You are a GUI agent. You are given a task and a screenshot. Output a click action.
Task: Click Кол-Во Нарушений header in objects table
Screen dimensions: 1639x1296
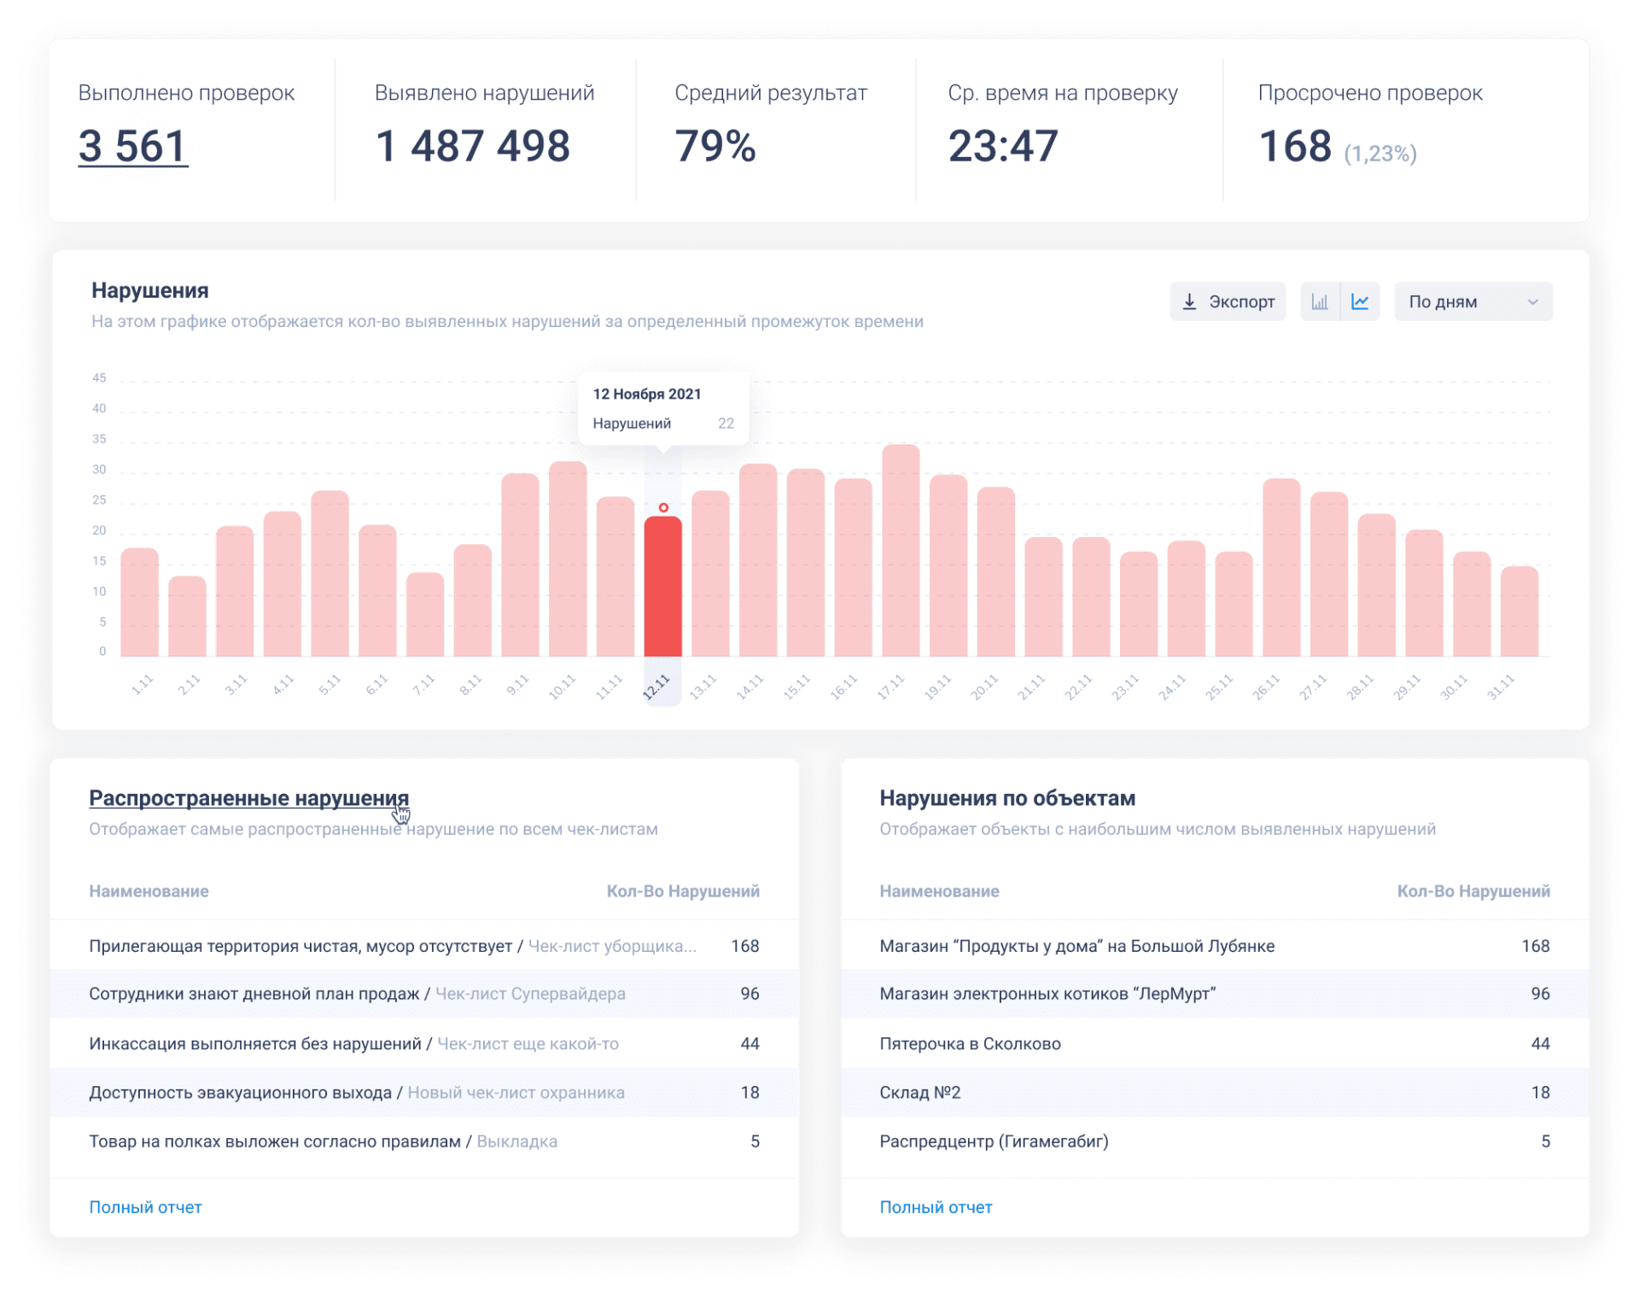click(1473, 891)
